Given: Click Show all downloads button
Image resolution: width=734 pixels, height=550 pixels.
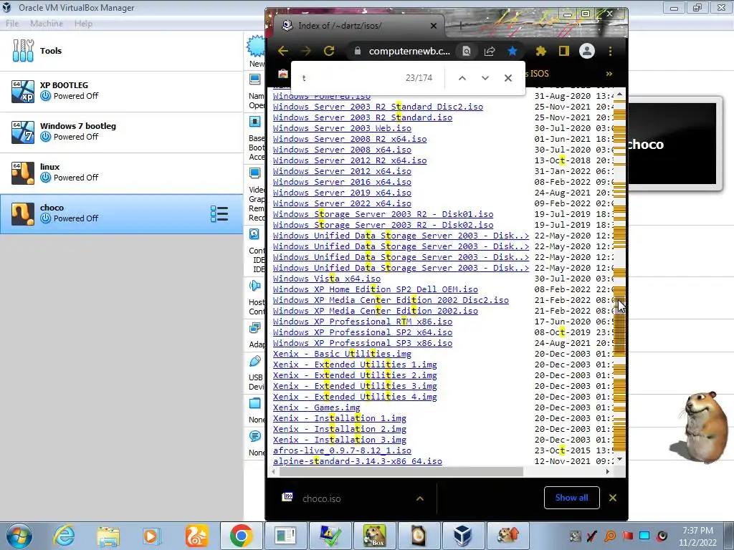Looking at the screenshot, I should point(571,498).
